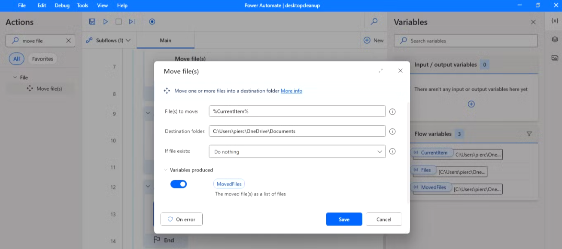
Task: Expand the Move file(s) dialog to full size
Action: [x=381, y=71]
